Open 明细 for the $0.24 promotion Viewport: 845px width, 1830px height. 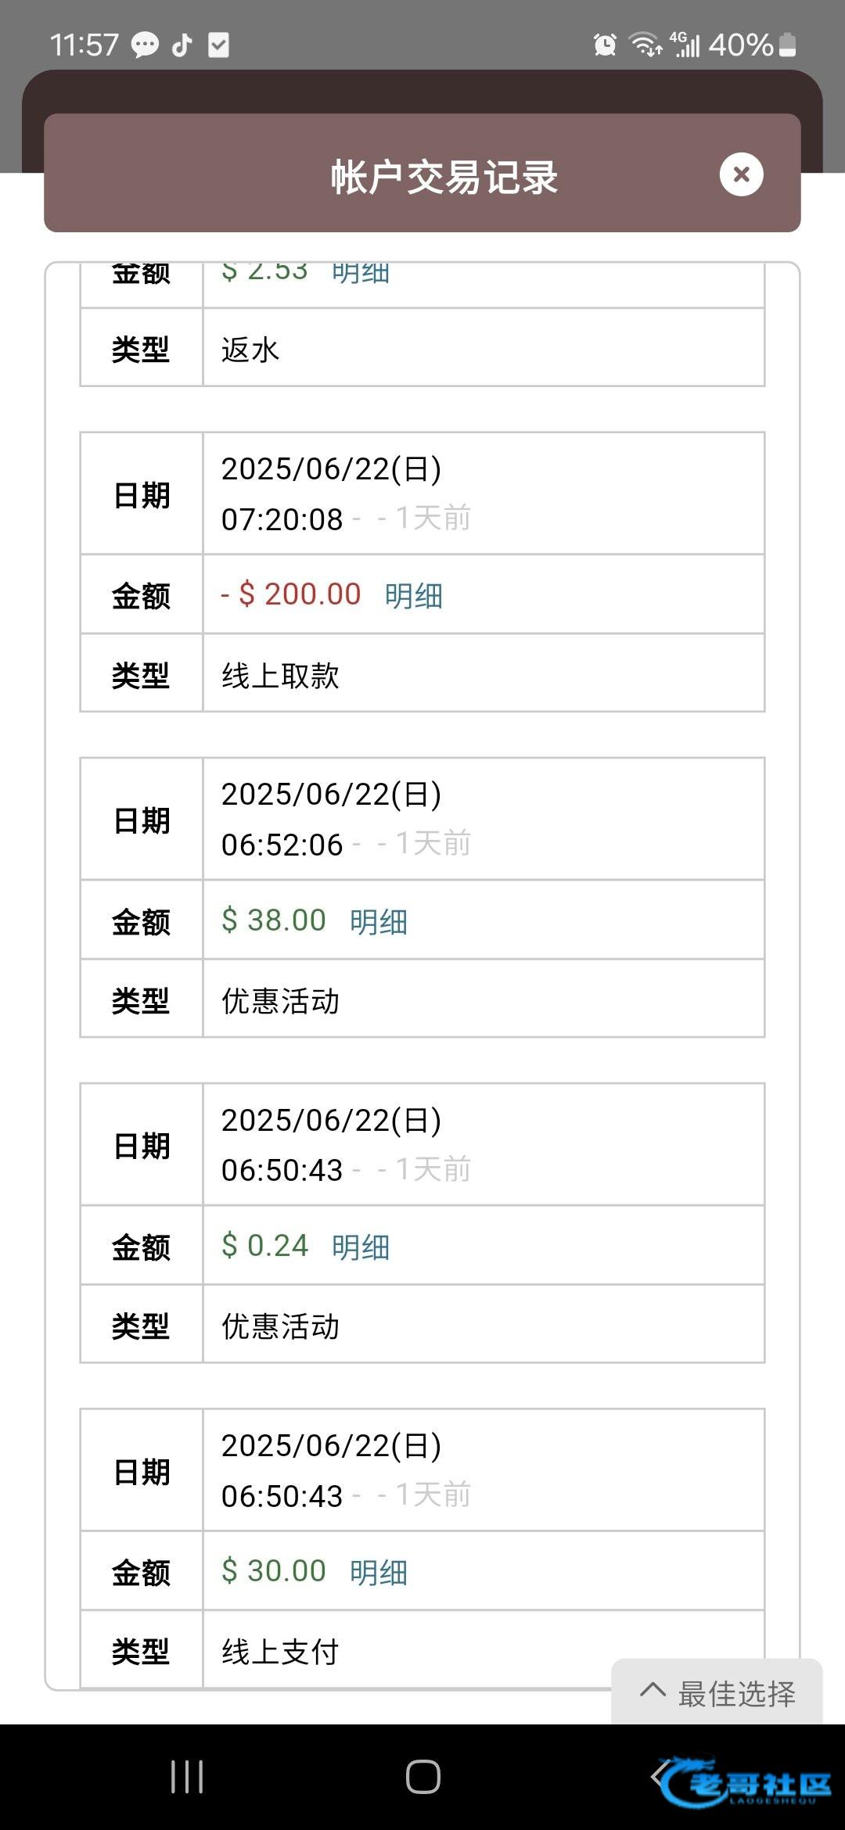pyautogui.click(x=361, y=1247)
